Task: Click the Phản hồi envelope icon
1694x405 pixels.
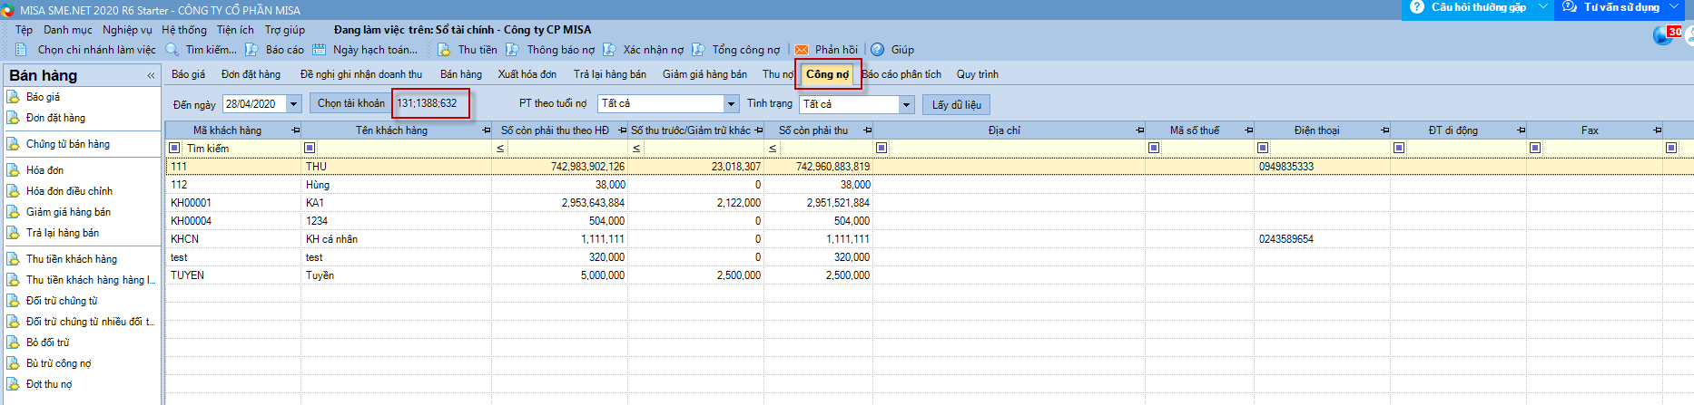Action: click(802, 50)
